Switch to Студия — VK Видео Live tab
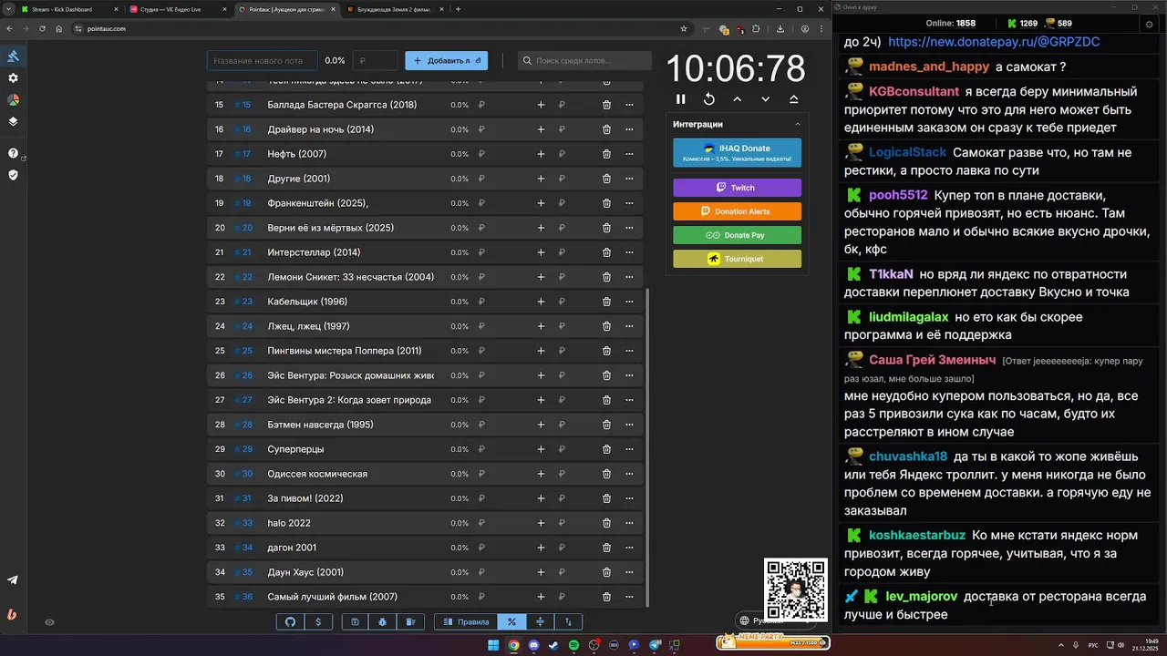 tap(177, 9)
